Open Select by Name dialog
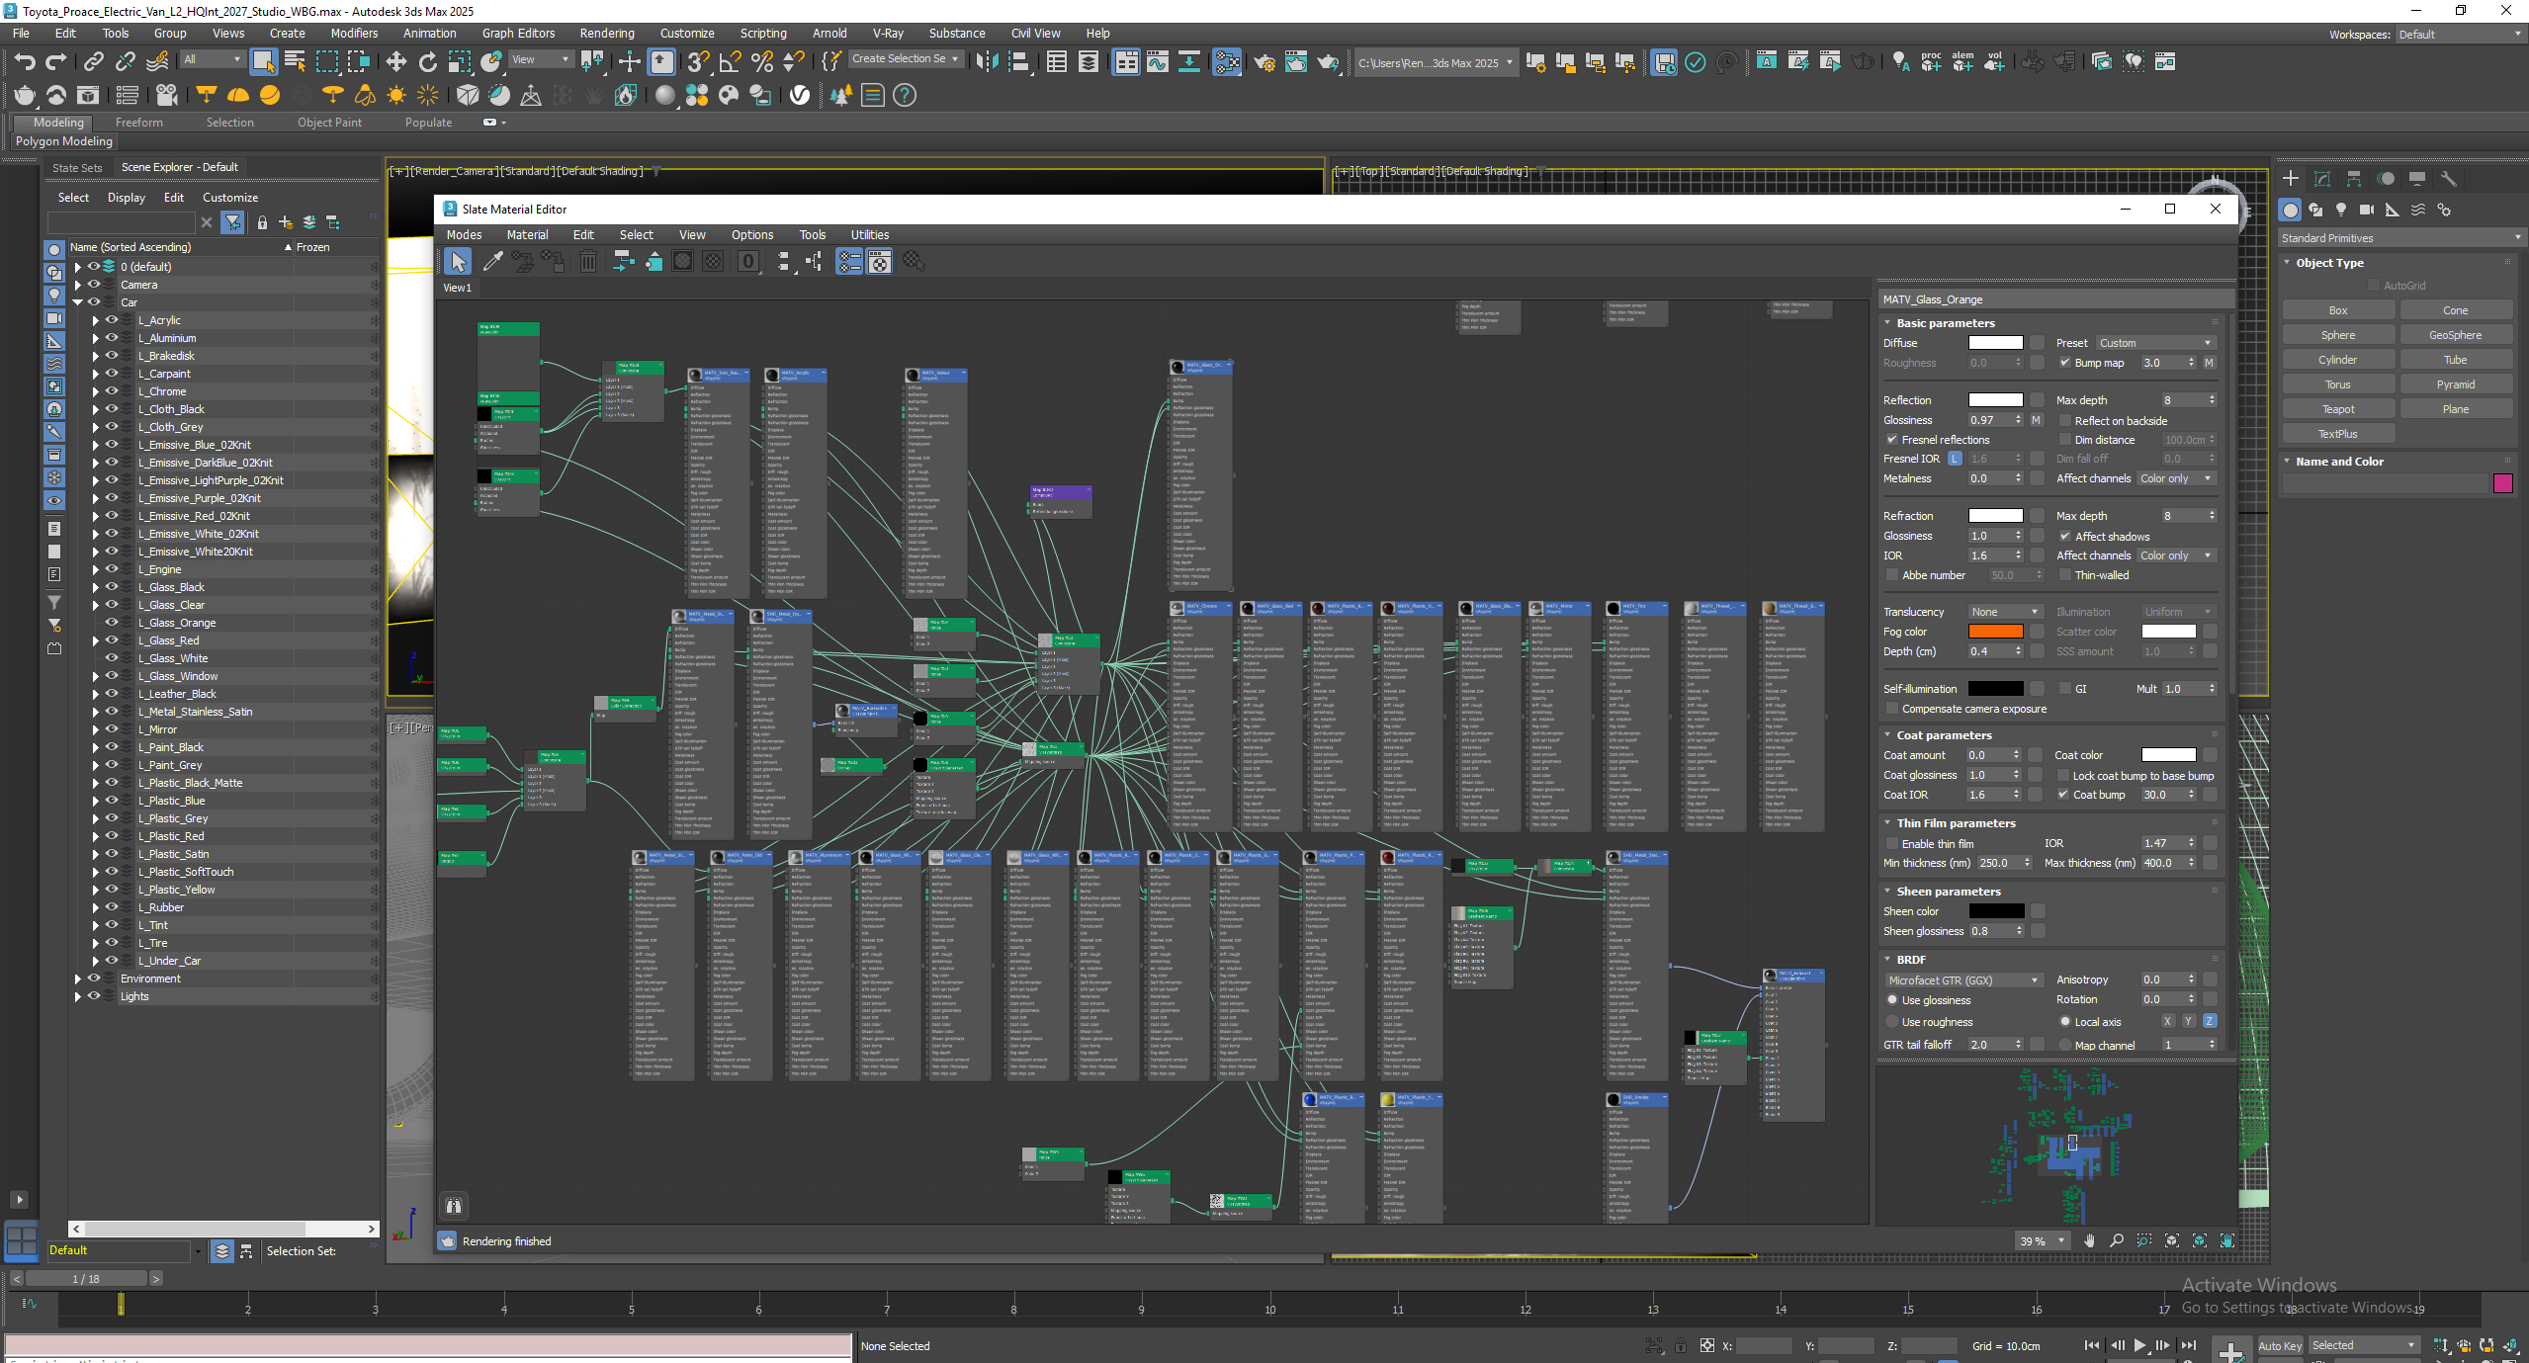This screenshot has height=1363, width=2529. (295, 62)
